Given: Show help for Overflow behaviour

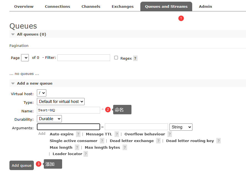Looking at the screenshot, I should click(x=170, y=134).
